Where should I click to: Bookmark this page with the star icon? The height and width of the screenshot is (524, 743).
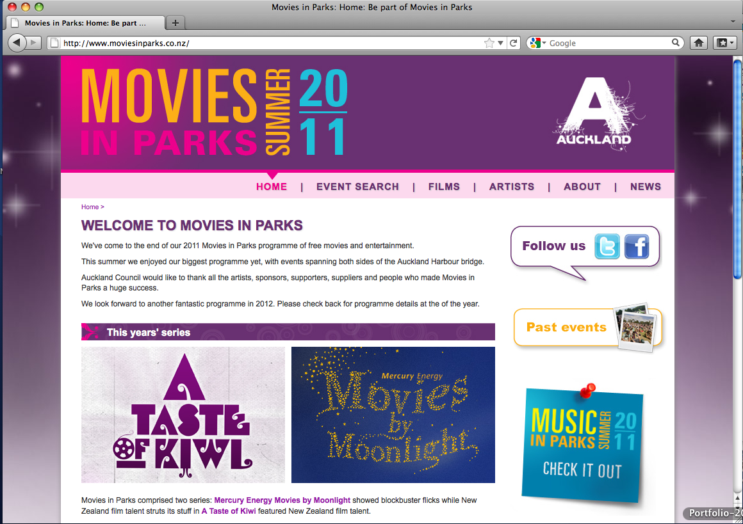click(x=489, y=43)
